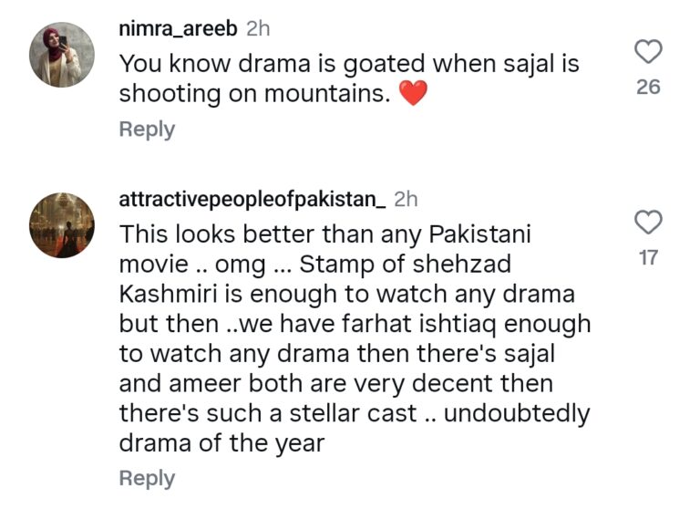Open the nimra_areeb username link

click(180, 29)
